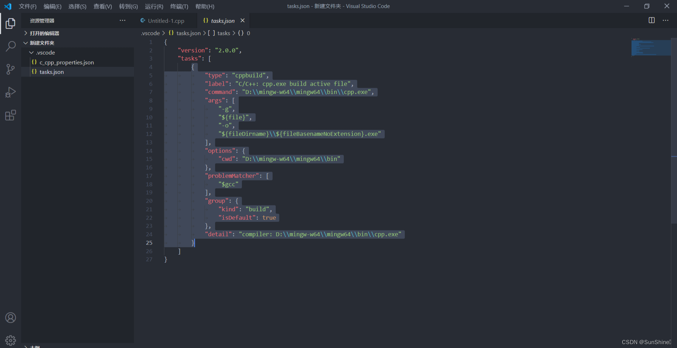Click the tasks.json file icon in Explorer
Viewport: 677px width, 348px height.
(x=34, y=72)
